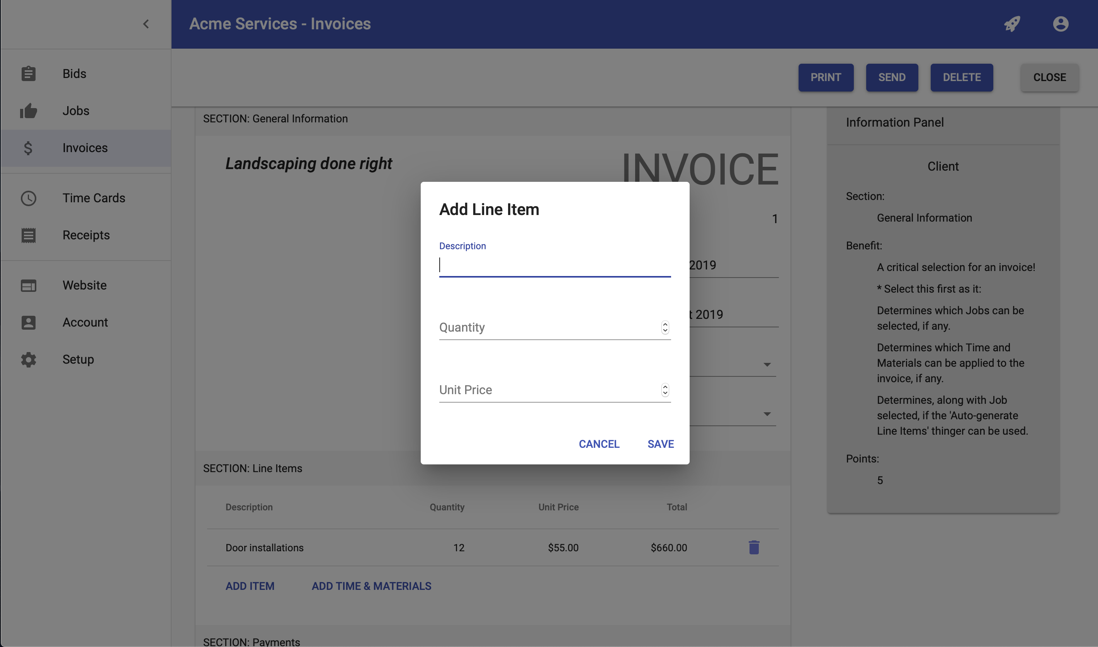Click the Quantity input field
Viewport: 1098px width, 647px height.
pos(547,327)
